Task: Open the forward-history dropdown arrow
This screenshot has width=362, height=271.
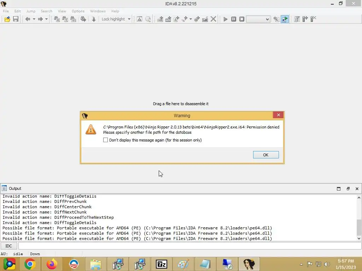Action: 46,19
